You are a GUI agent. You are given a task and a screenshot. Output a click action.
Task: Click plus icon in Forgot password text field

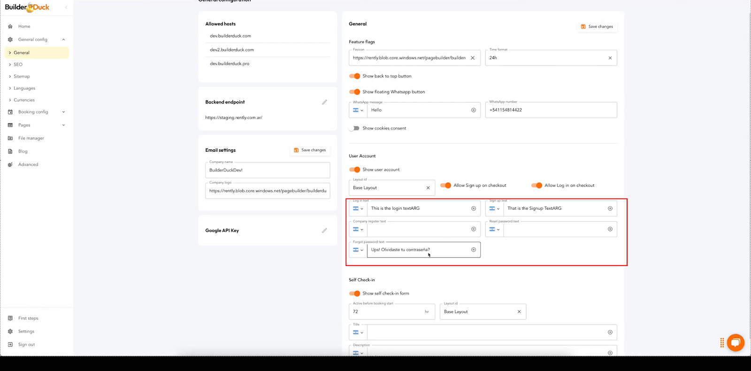[x=473, y=250]
